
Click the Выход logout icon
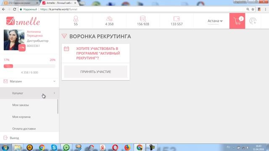5,138
